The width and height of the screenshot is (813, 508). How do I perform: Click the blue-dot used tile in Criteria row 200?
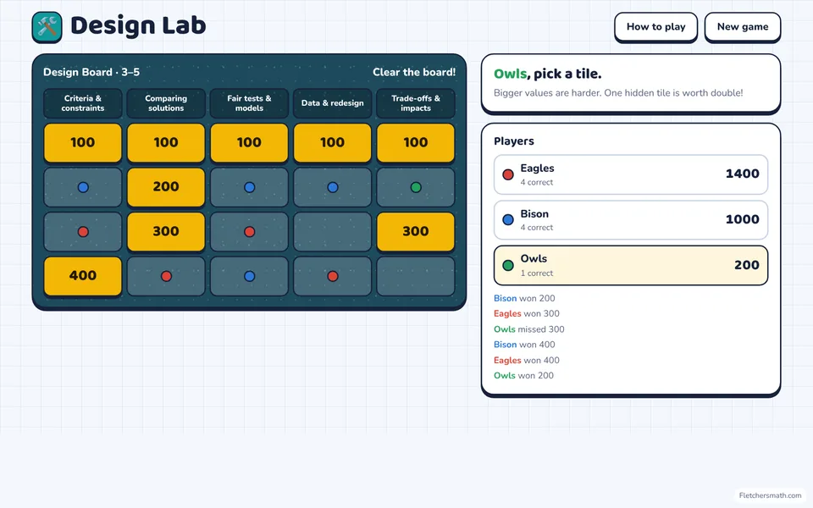(x=83, y=187)
